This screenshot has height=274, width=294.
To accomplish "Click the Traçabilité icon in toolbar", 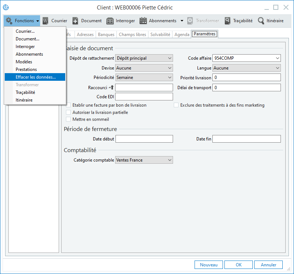I will (x=228, y=21).
